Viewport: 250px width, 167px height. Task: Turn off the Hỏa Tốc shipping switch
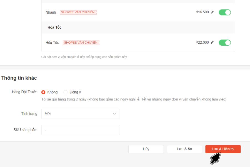[x=225, y=43]
